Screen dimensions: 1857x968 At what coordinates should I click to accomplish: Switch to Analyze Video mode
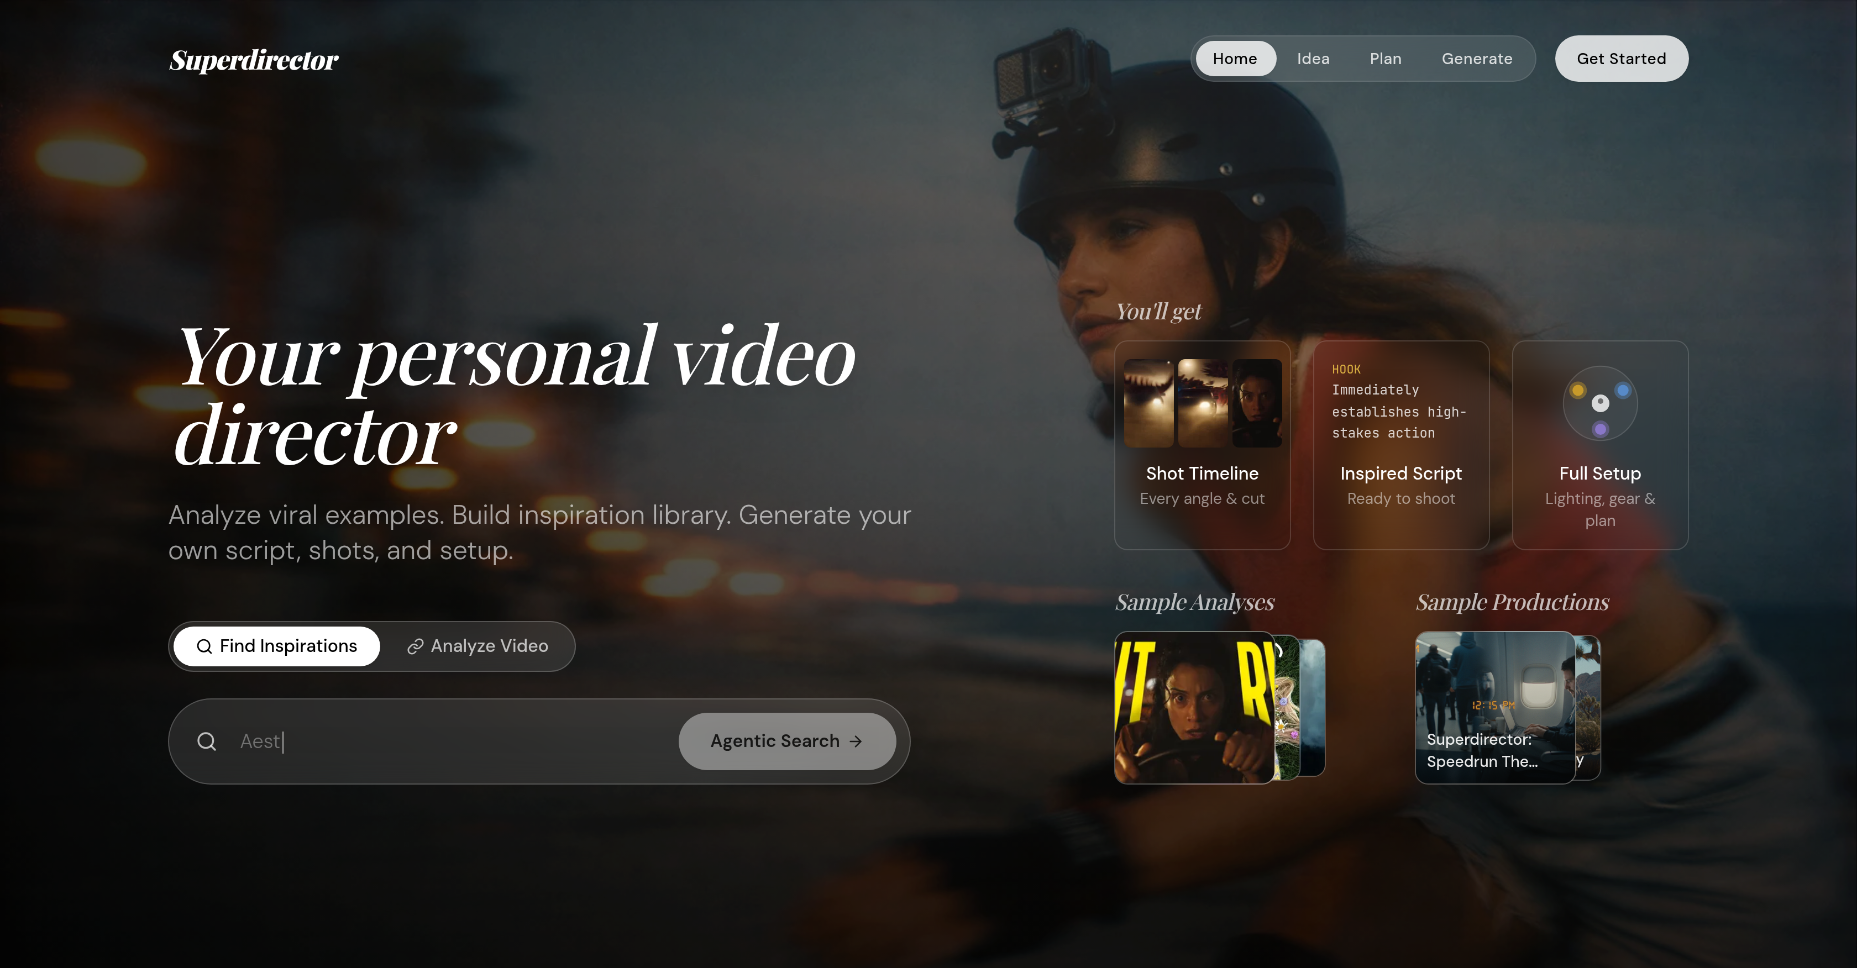pyautogui.click(x=478, y=646)
